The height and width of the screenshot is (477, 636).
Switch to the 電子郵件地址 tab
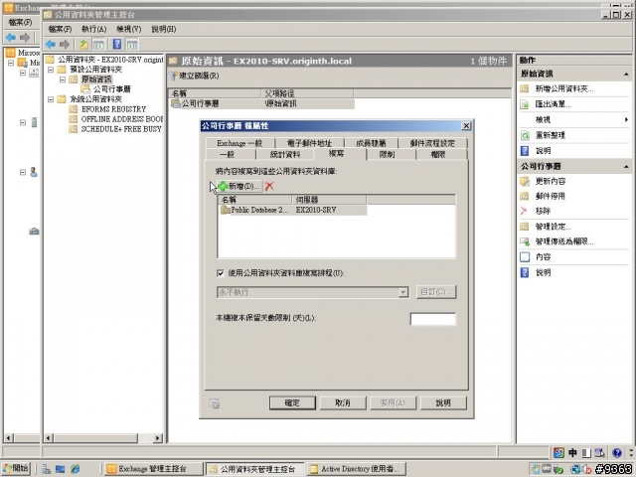click(x=309, y=143)
